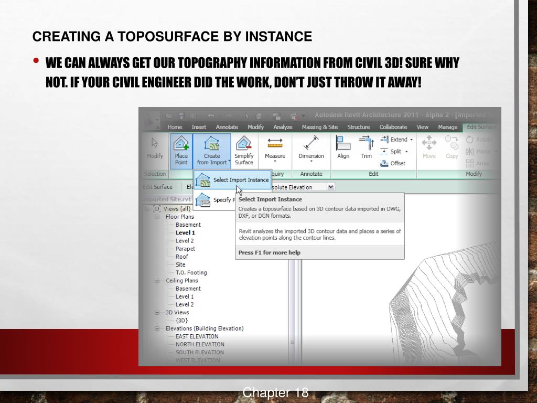Select the Trim tool
The image size is (537, 403).
[366, 147]
